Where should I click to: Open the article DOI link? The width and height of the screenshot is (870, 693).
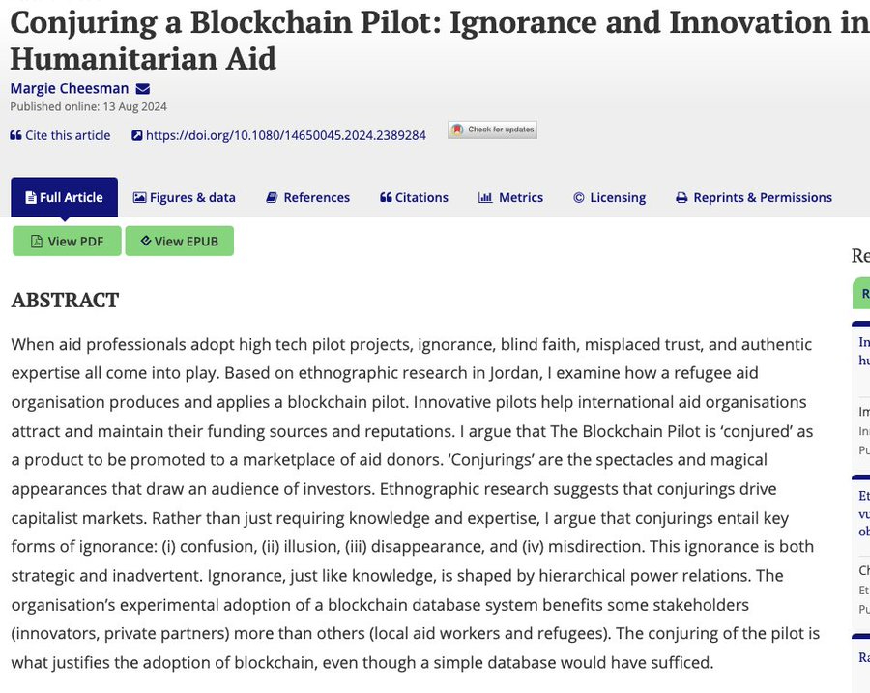285,135
